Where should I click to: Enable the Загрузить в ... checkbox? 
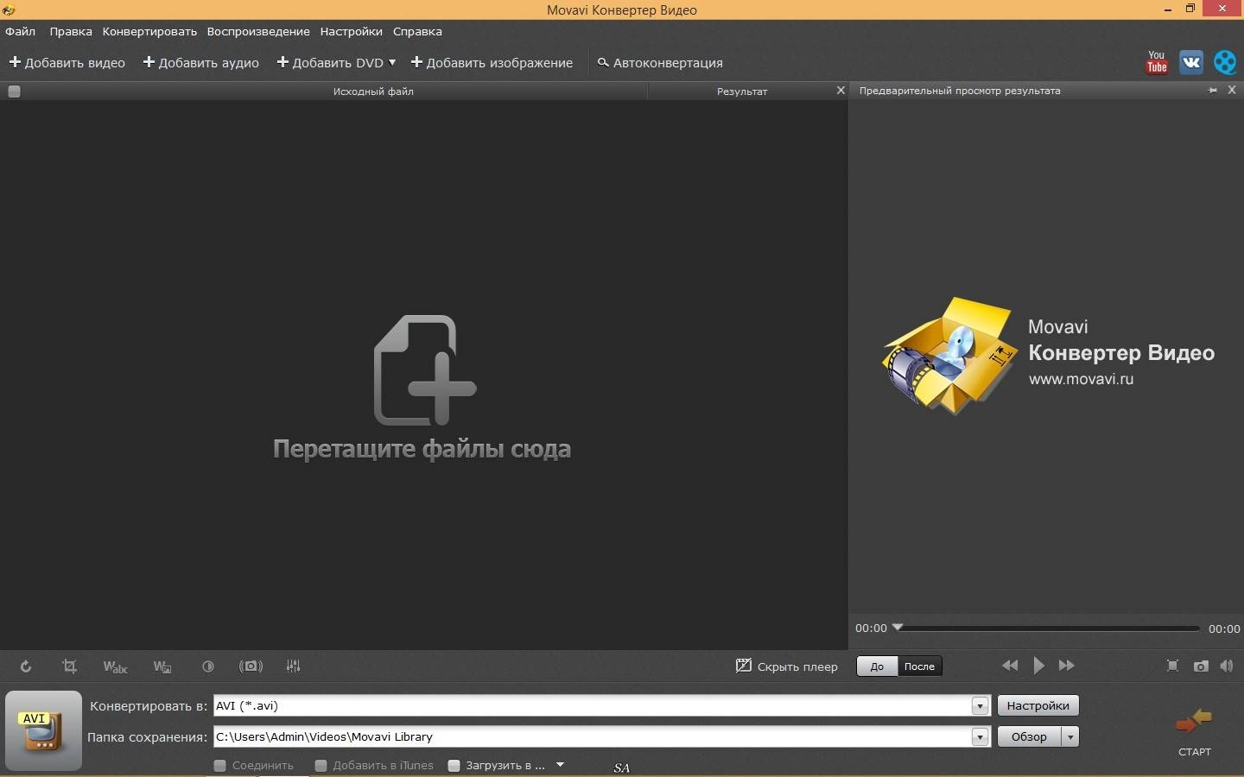[x=454, y=765]
